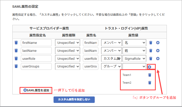Image resolution: width=182 pixels, height=107 pixels.
Task: Delete the firstName row using left trash icon
Action: click(16, 43)
